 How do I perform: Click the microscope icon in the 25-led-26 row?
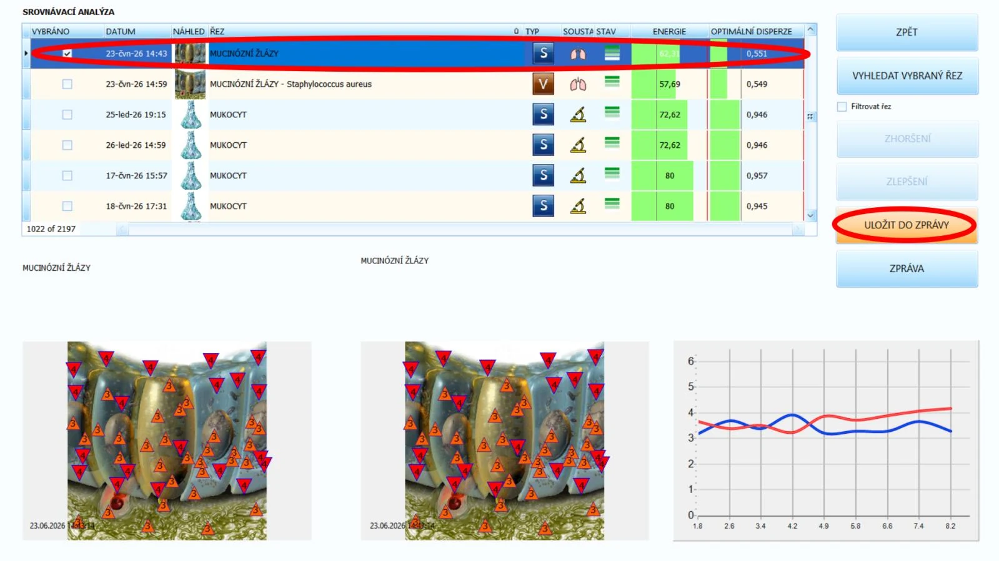[578, 114]
